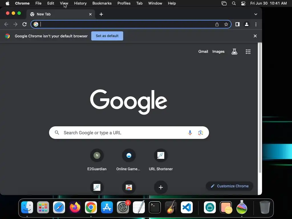
Task: Open the Help menu
Action: 172,3
